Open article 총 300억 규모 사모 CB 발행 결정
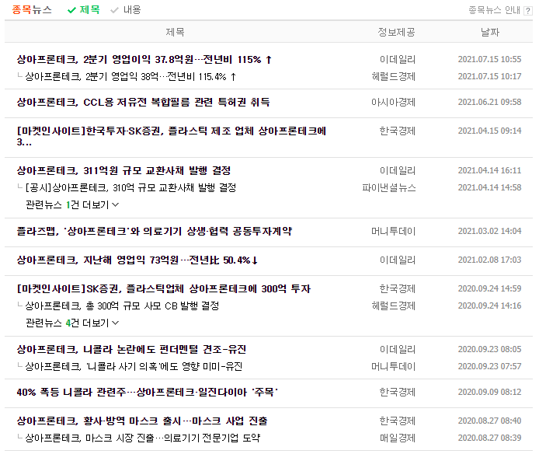The height and width of the screenshot is (454, 539). [x=122, y=306]
